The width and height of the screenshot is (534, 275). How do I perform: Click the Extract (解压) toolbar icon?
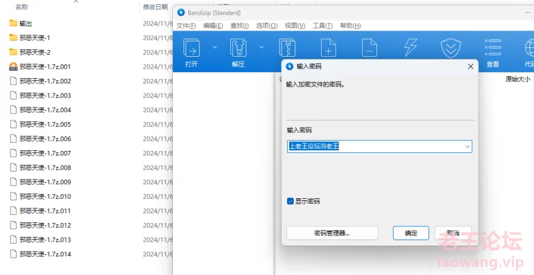click(238, 47)
